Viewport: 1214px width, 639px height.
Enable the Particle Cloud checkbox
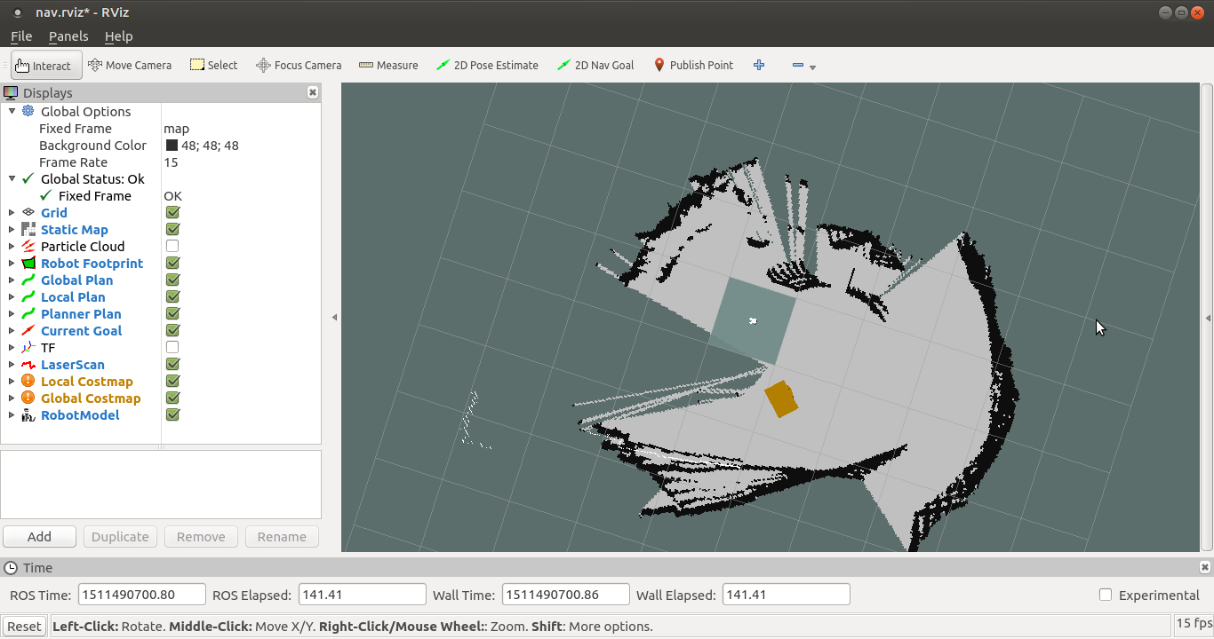coord(172,246)
